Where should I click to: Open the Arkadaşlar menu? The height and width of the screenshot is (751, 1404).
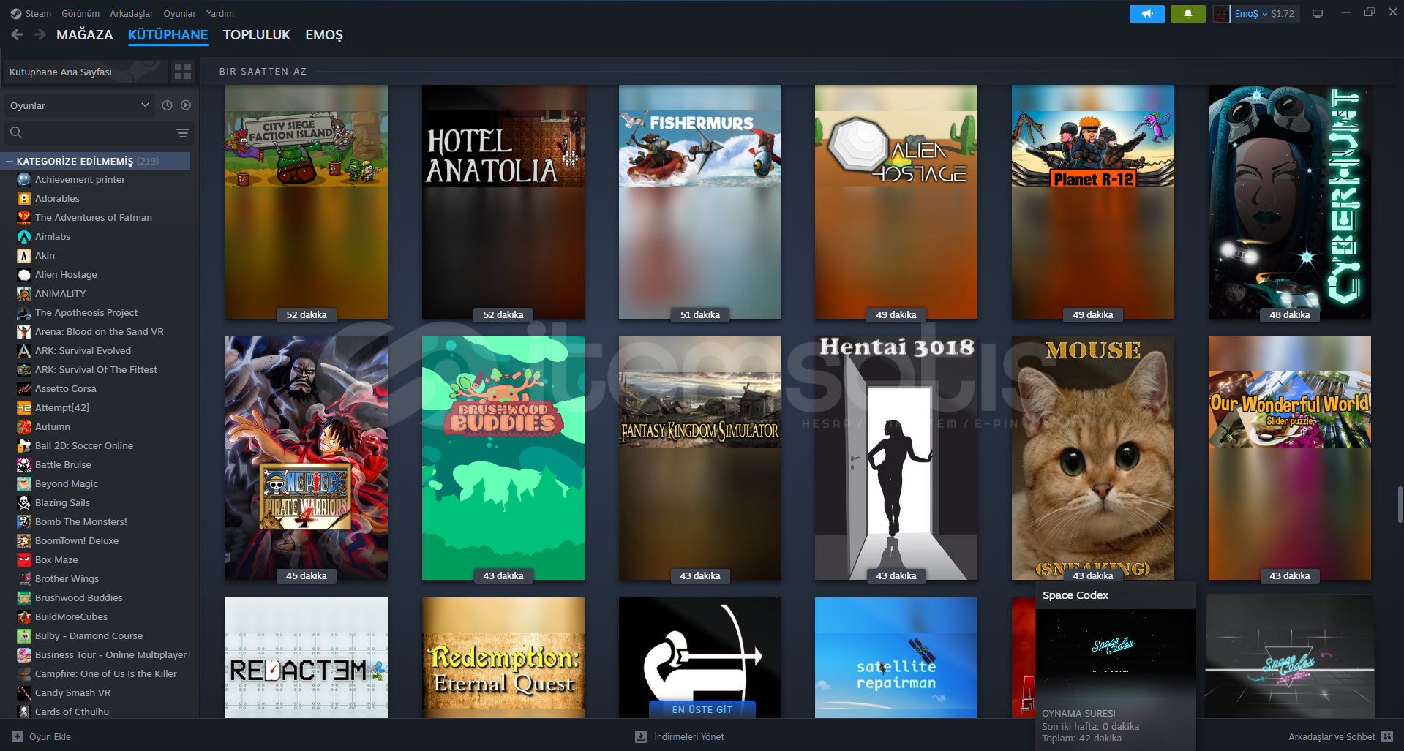coord(132,13)
